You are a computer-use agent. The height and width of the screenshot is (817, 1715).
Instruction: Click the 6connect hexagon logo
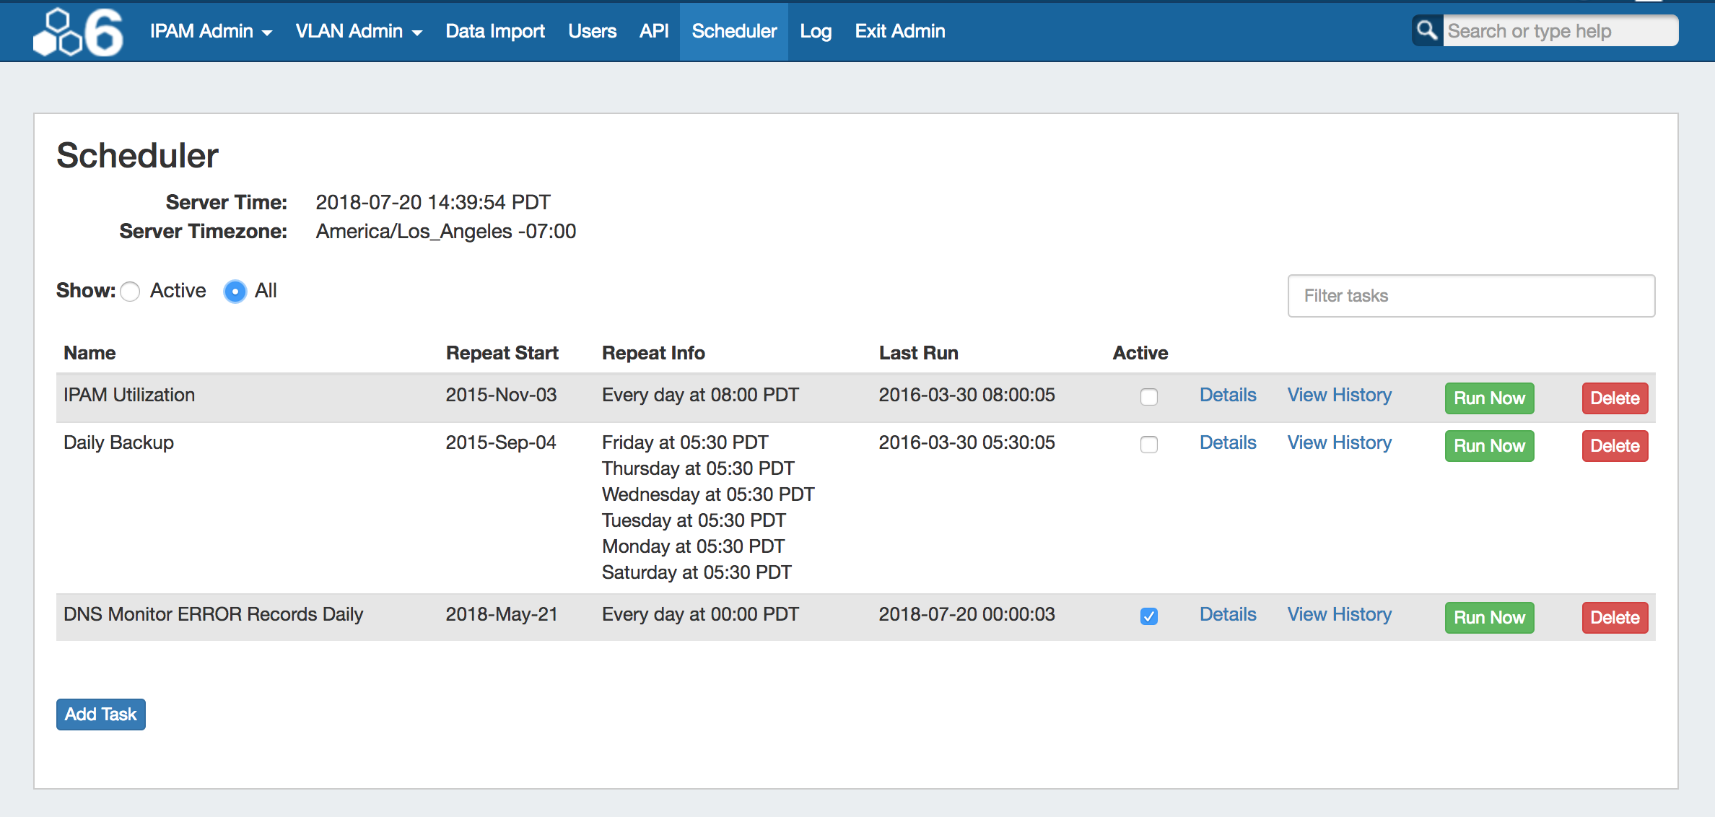tap(78, 32)
